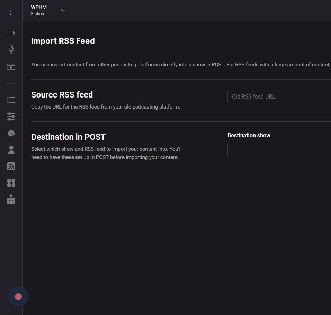331x315 pixels.
Task: Click the WPHM station name in header
Action: (x=39, y=7)
